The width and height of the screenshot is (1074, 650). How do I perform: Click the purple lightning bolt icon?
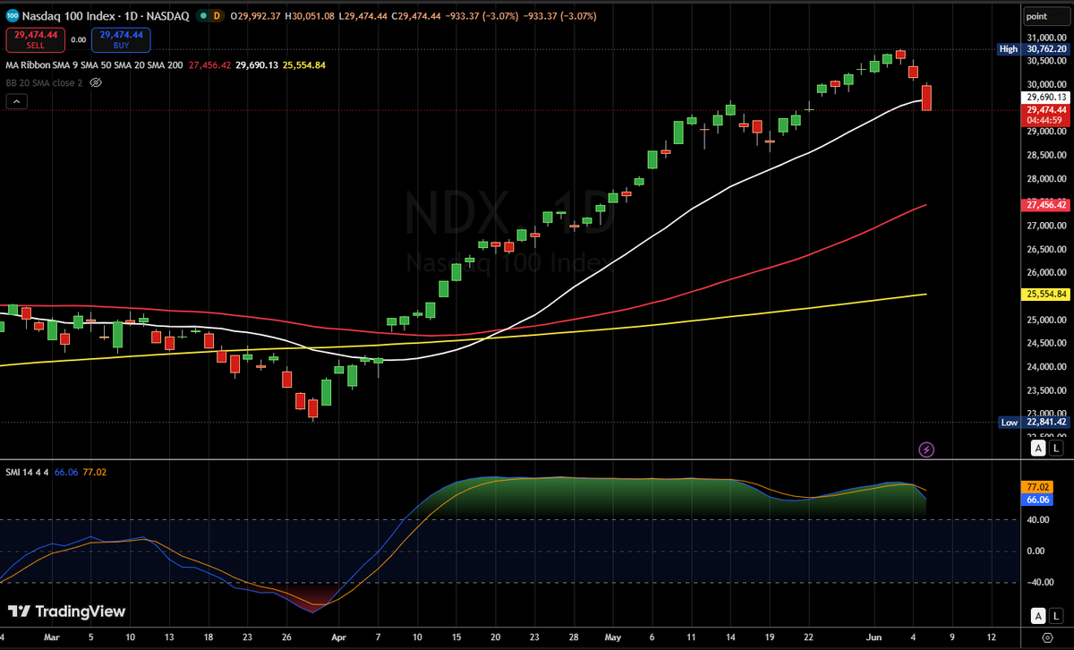[927, 449]
